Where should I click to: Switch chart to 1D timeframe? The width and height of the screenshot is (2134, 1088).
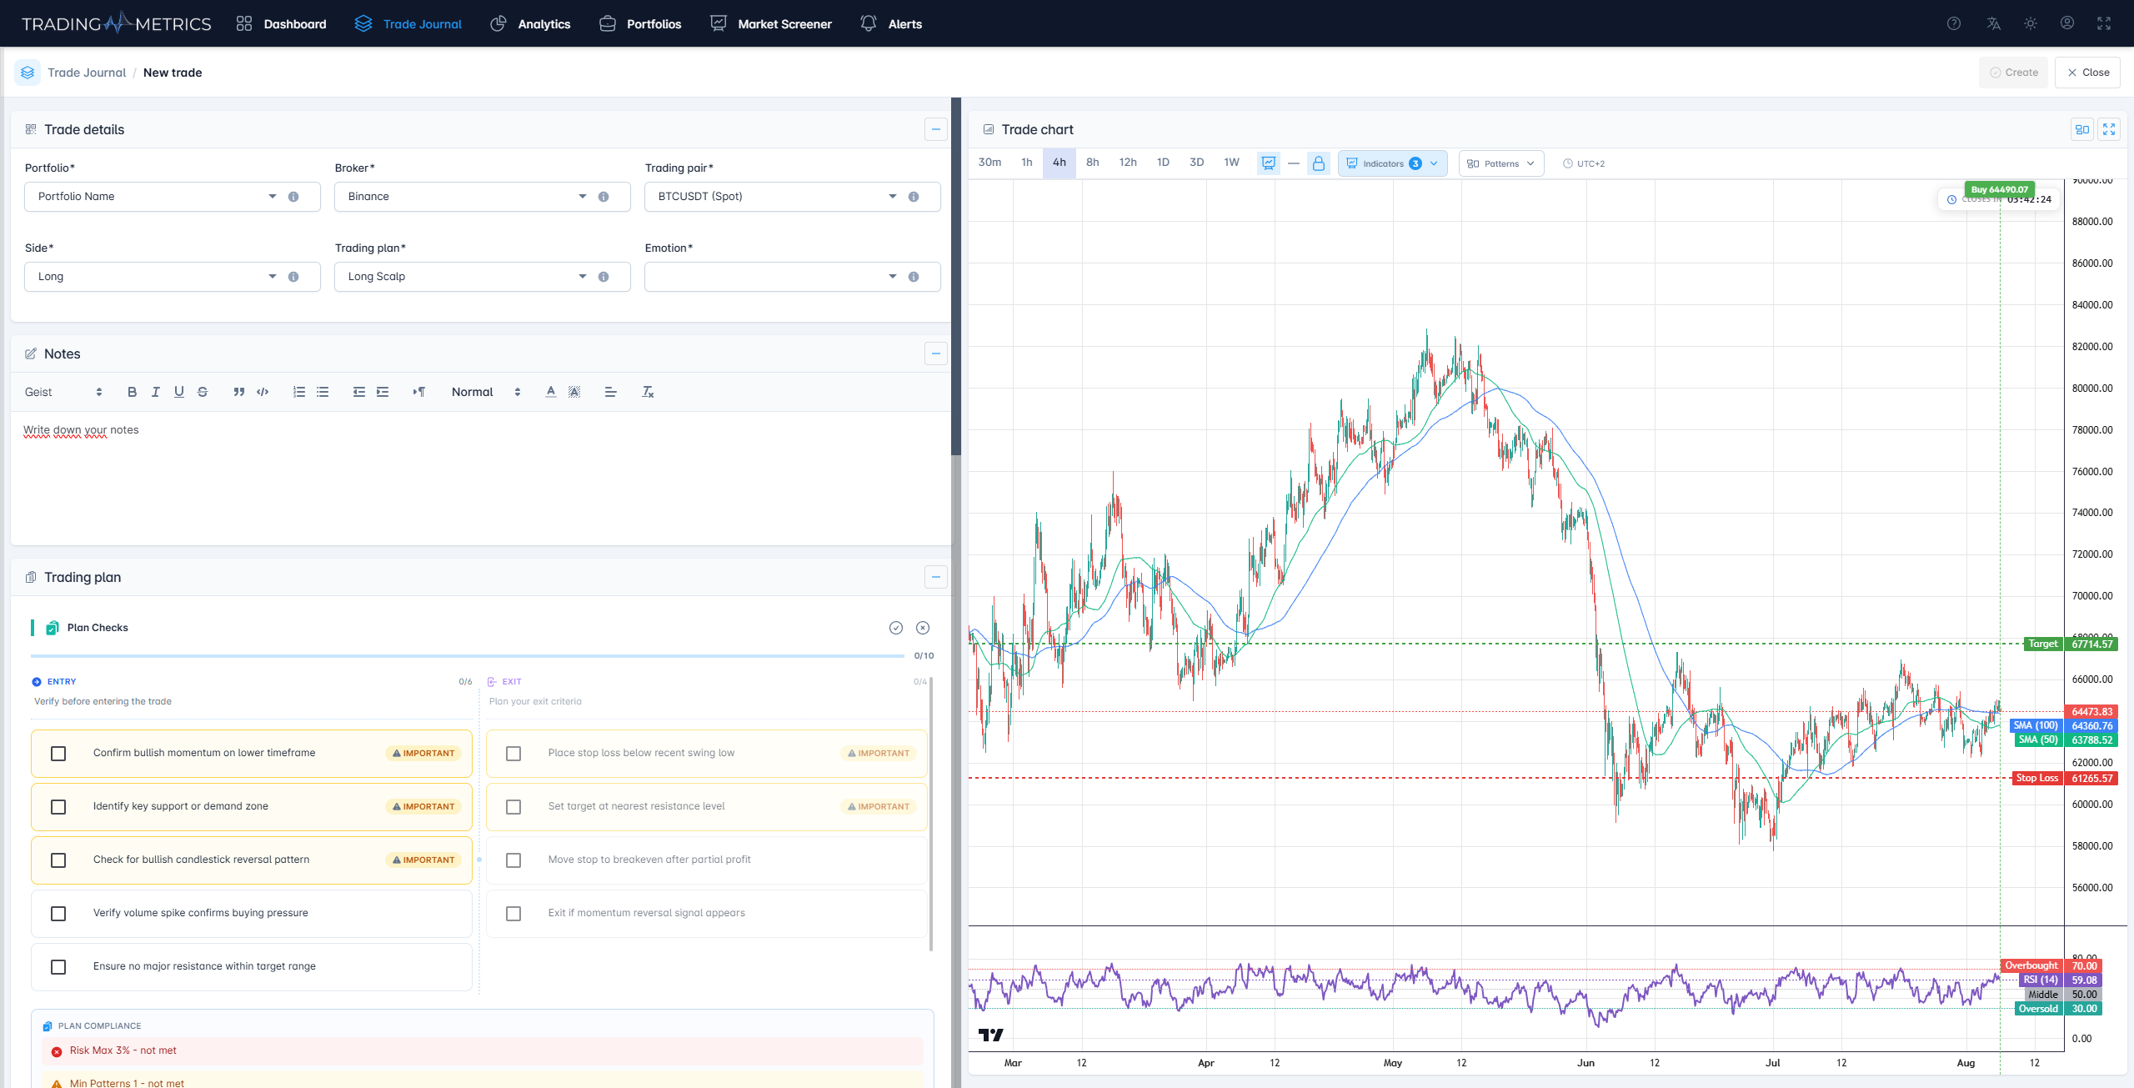pos(1163,163)
